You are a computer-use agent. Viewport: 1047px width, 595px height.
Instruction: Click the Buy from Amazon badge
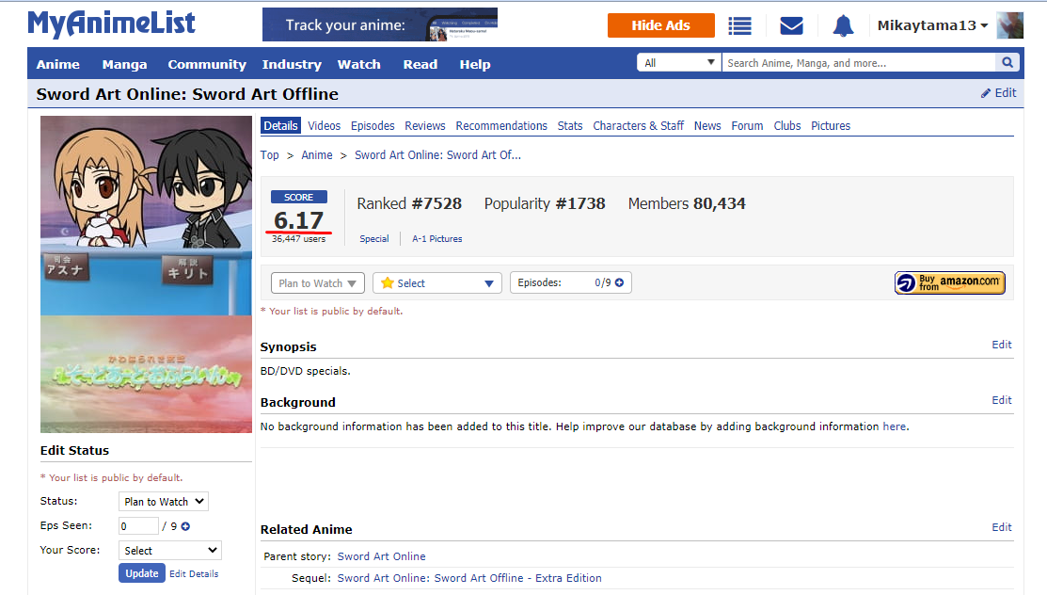(x=949, y=282)
